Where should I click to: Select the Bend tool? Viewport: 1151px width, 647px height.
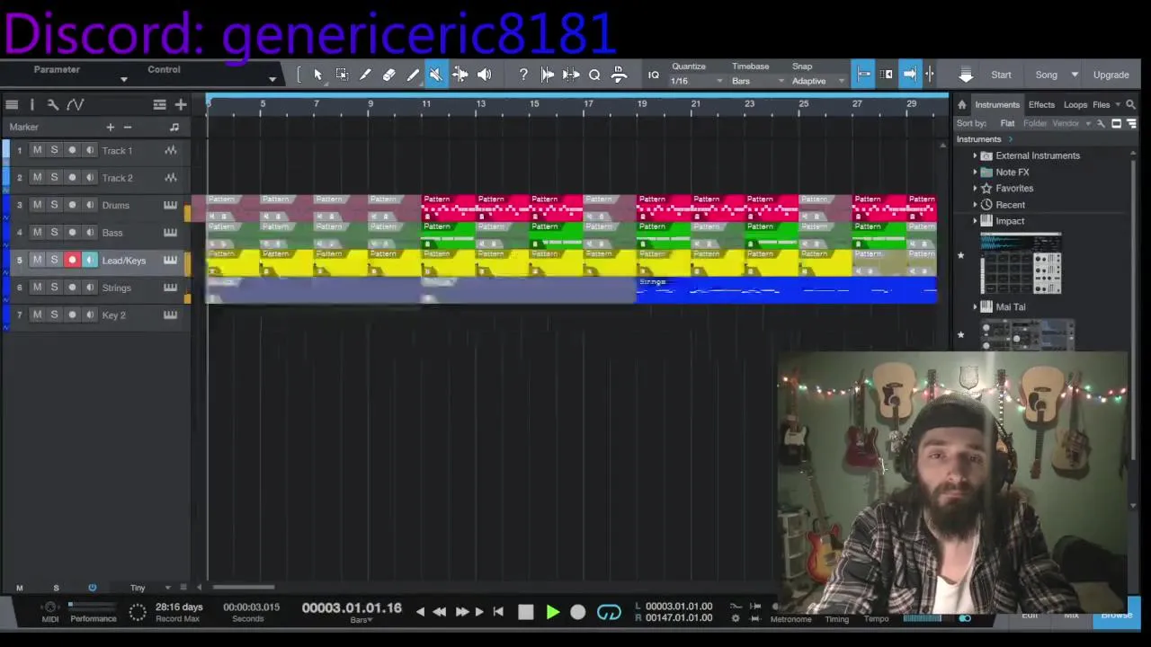click(460, 75)
